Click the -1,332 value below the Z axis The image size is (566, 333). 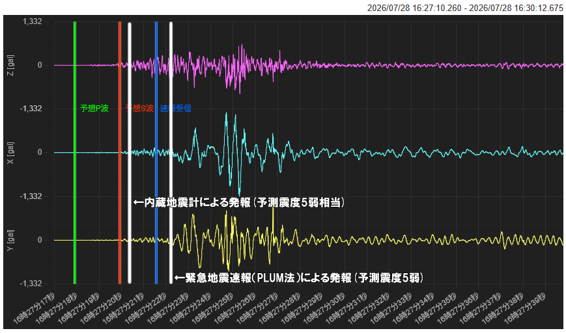click(31, 109)
